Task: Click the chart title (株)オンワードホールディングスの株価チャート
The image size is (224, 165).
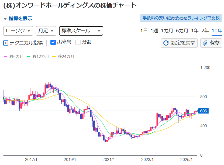Action: tap(70, 5)
